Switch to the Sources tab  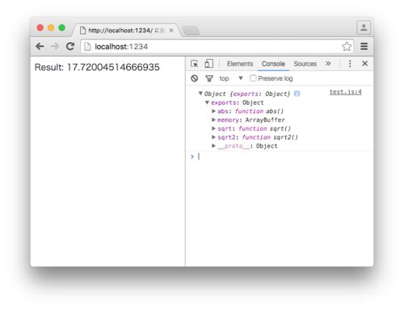(x=305, y=64)
